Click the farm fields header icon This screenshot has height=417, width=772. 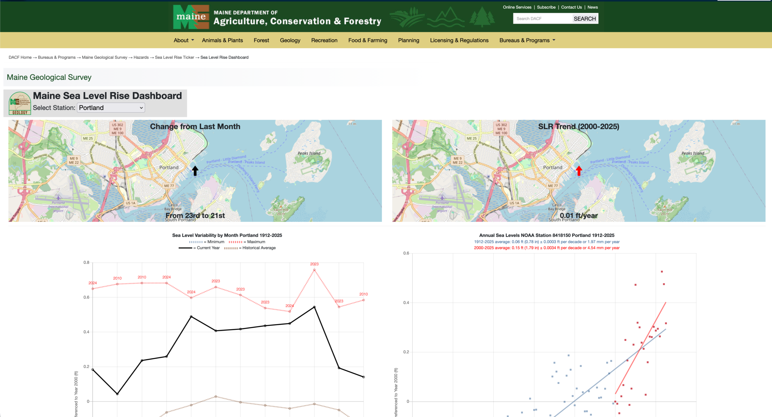point(407,17)
